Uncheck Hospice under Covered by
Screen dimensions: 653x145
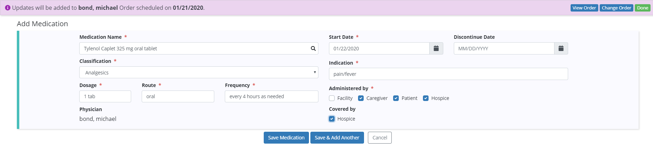click(332, 119)
